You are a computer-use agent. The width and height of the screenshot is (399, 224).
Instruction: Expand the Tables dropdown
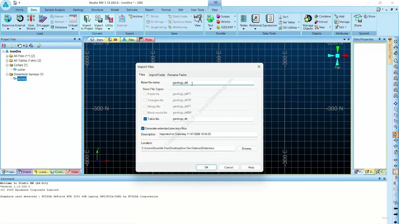click(244, 29)
